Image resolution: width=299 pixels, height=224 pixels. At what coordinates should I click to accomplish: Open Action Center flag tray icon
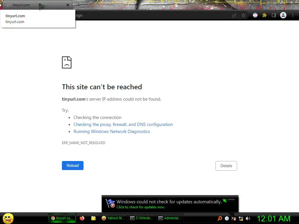click(234, 218)
